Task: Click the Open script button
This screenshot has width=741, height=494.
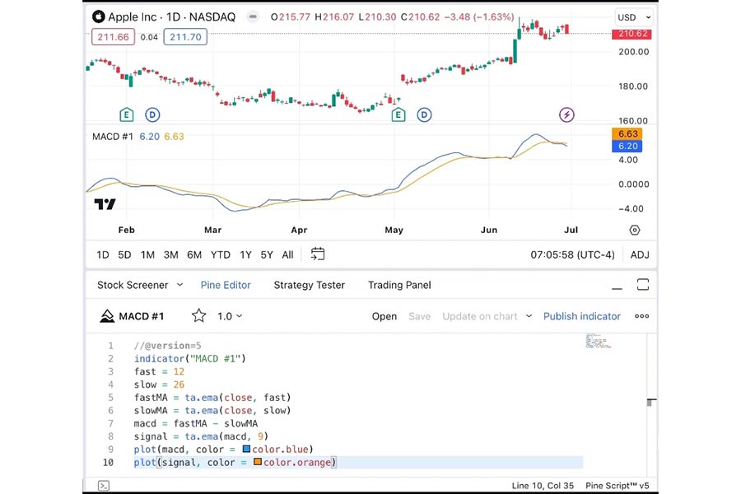Action: (384, 316)
